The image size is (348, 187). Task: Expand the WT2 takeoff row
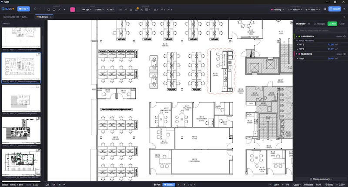pyautogui.click(x=298, y=49)
